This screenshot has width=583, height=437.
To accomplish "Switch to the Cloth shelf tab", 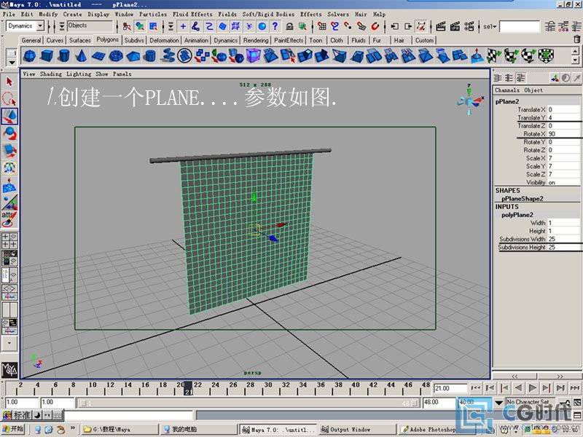I will coord(337,40).
